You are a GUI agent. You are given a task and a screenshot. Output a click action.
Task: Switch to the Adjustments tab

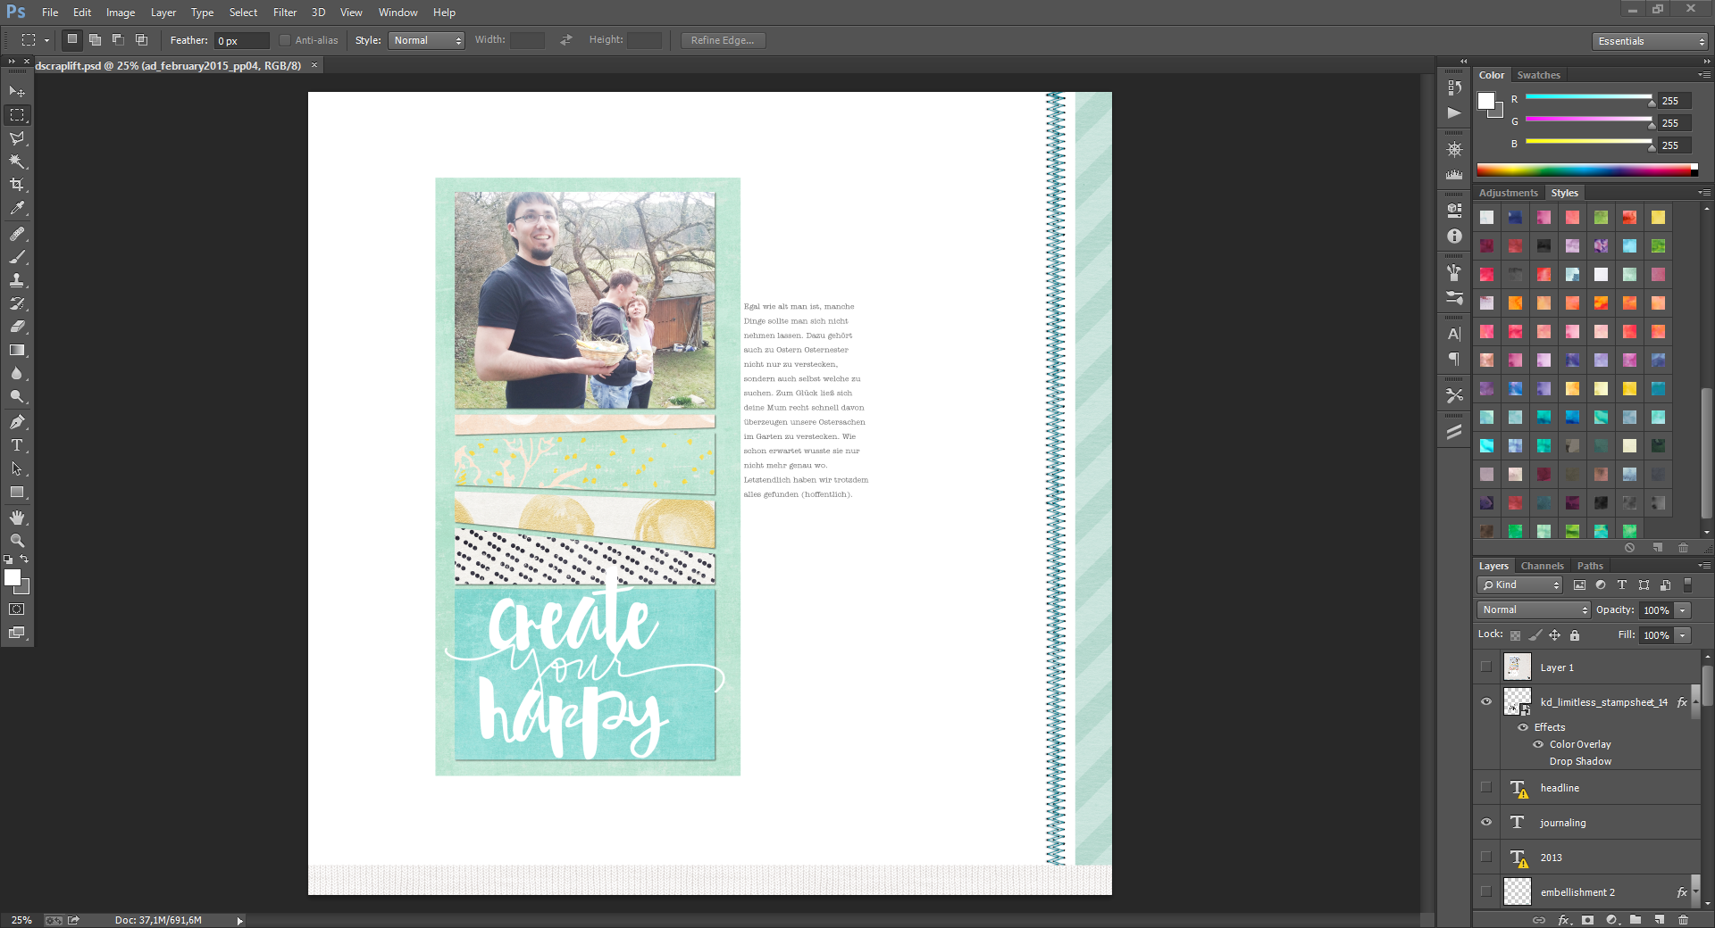pos(1508,193)
